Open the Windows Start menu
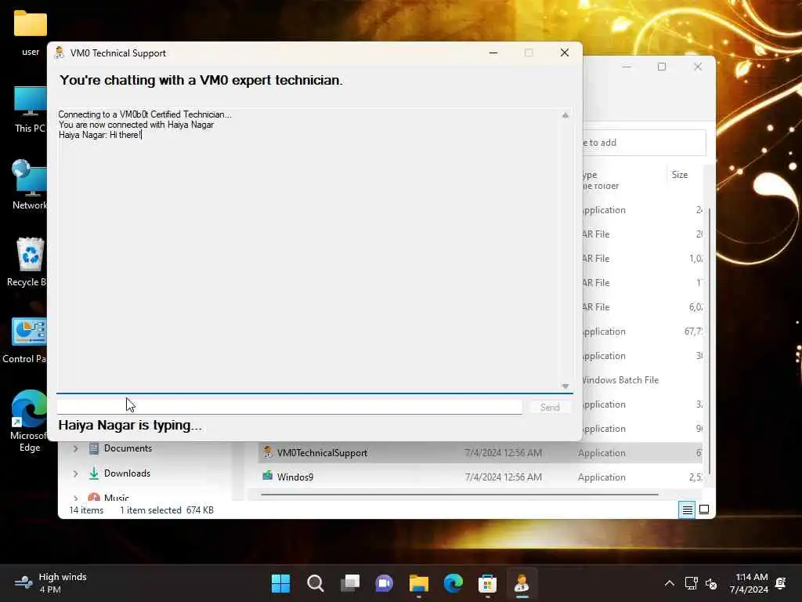This screenshot has width=802, height=602. click(x=280, y=583)
